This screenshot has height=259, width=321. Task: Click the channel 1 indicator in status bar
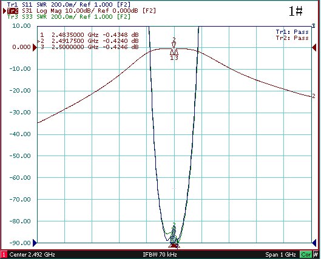click(4, 255)
